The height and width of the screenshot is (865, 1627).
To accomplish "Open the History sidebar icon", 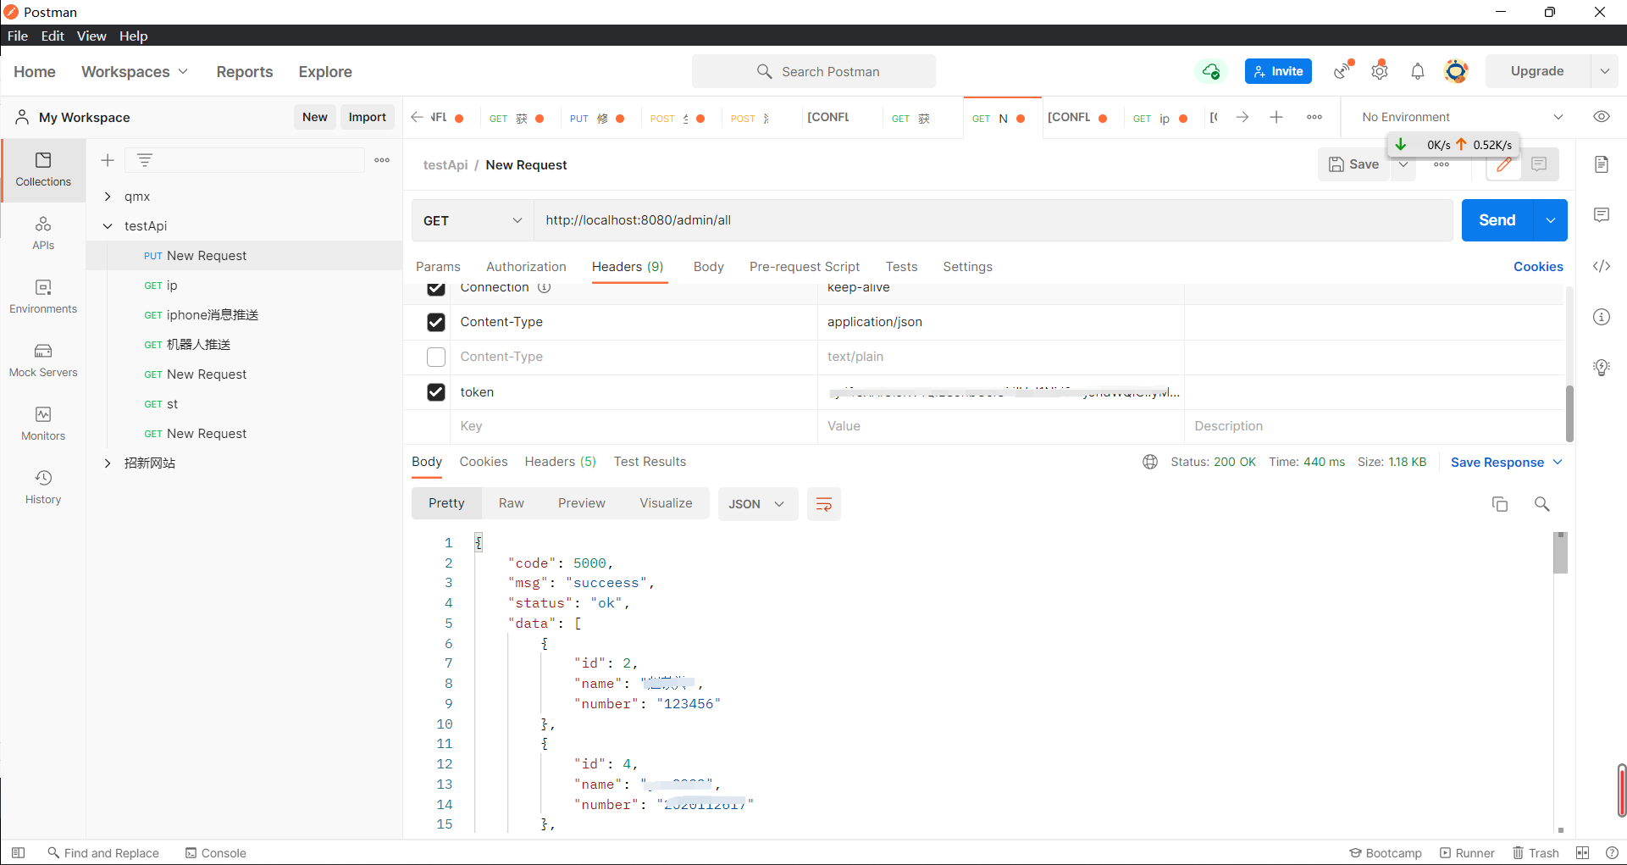I will pyautogui.click(x=43, y=487).
